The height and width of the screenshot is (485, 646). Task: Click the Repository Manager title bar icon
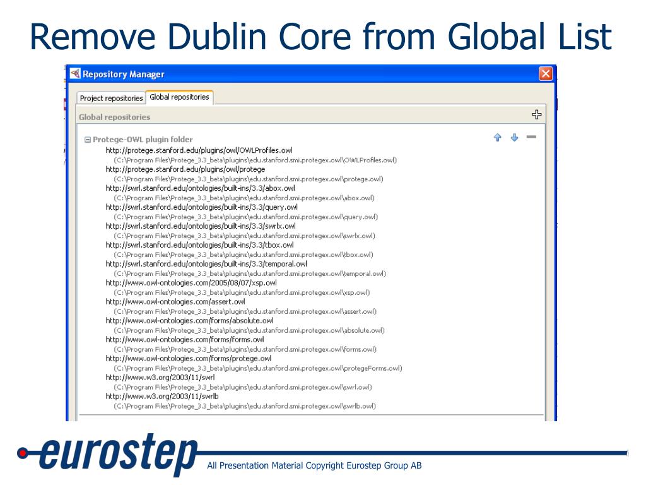click(x=75, y=74)
